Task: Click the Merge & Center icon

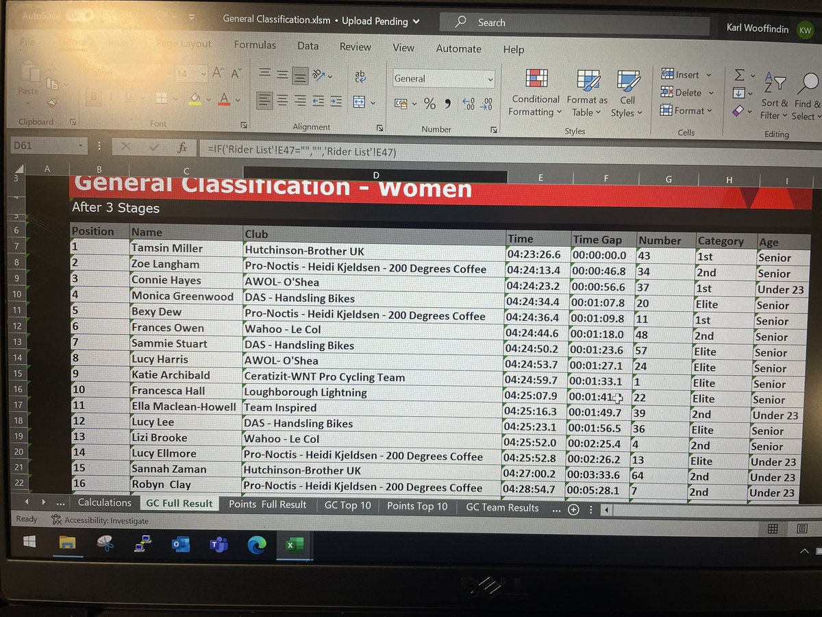Action: pyautogui.click(x=359, y=102)
